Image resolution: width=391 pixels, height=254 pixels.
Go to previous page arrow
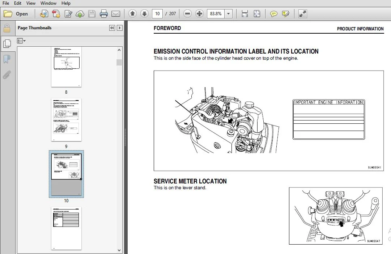point(132,14)
